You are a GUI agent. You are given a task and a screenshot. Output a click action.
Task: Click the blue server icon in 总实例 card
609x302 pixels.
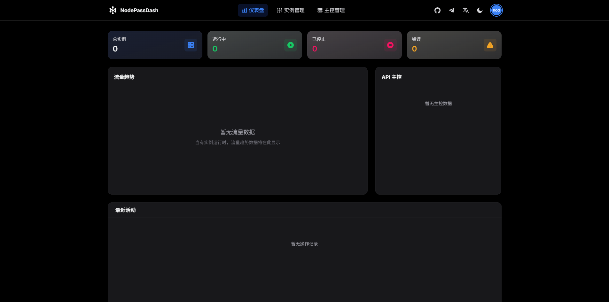pyautogui.click(x=191, y=45)
